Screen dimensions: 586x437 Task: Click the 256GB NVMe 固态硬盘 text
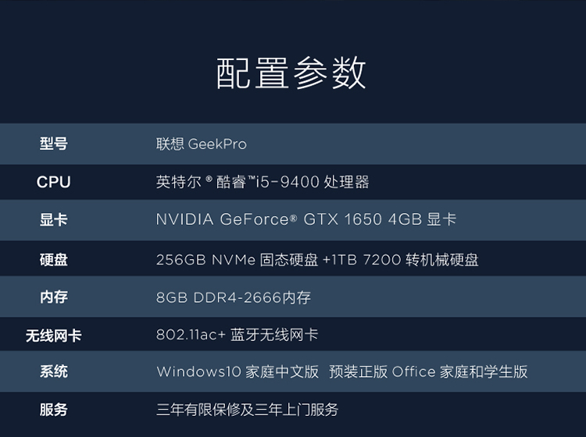tap(237, 260)
